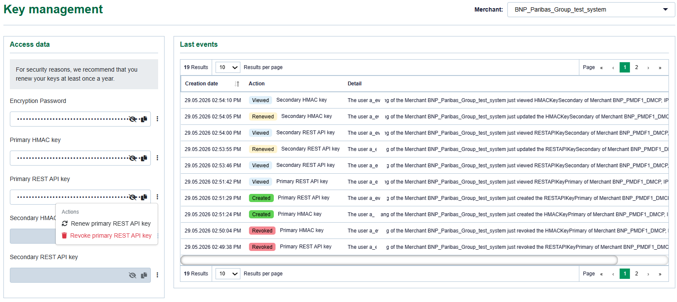Choose Renew primary REST API key
The height and width of the screenshot is (302, 677).
point(106,223)
